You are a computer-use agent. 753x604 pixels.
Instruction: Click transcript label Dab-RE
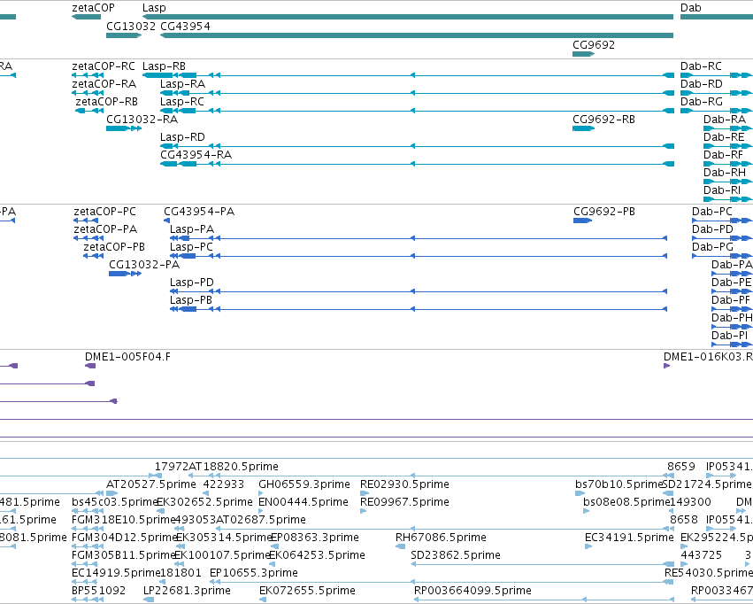pos(724,137)
